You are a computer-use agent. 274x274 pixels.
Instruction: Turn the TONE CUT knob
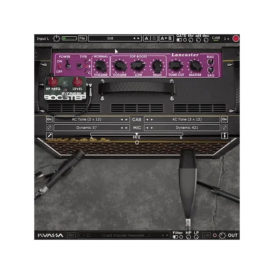[x=176, y=65]
